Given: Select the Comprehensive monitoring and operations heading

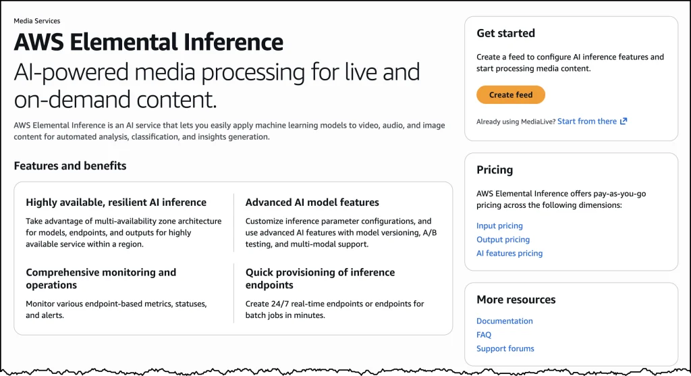Looking at the screenshot, I should point(101,279).
